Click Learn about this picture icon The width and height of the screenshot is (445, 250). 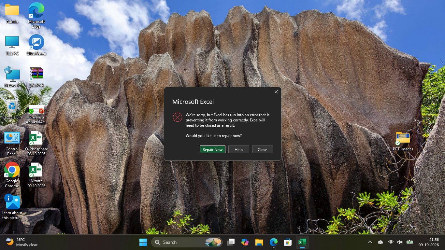pyautogui.click(x=12, y=207)
